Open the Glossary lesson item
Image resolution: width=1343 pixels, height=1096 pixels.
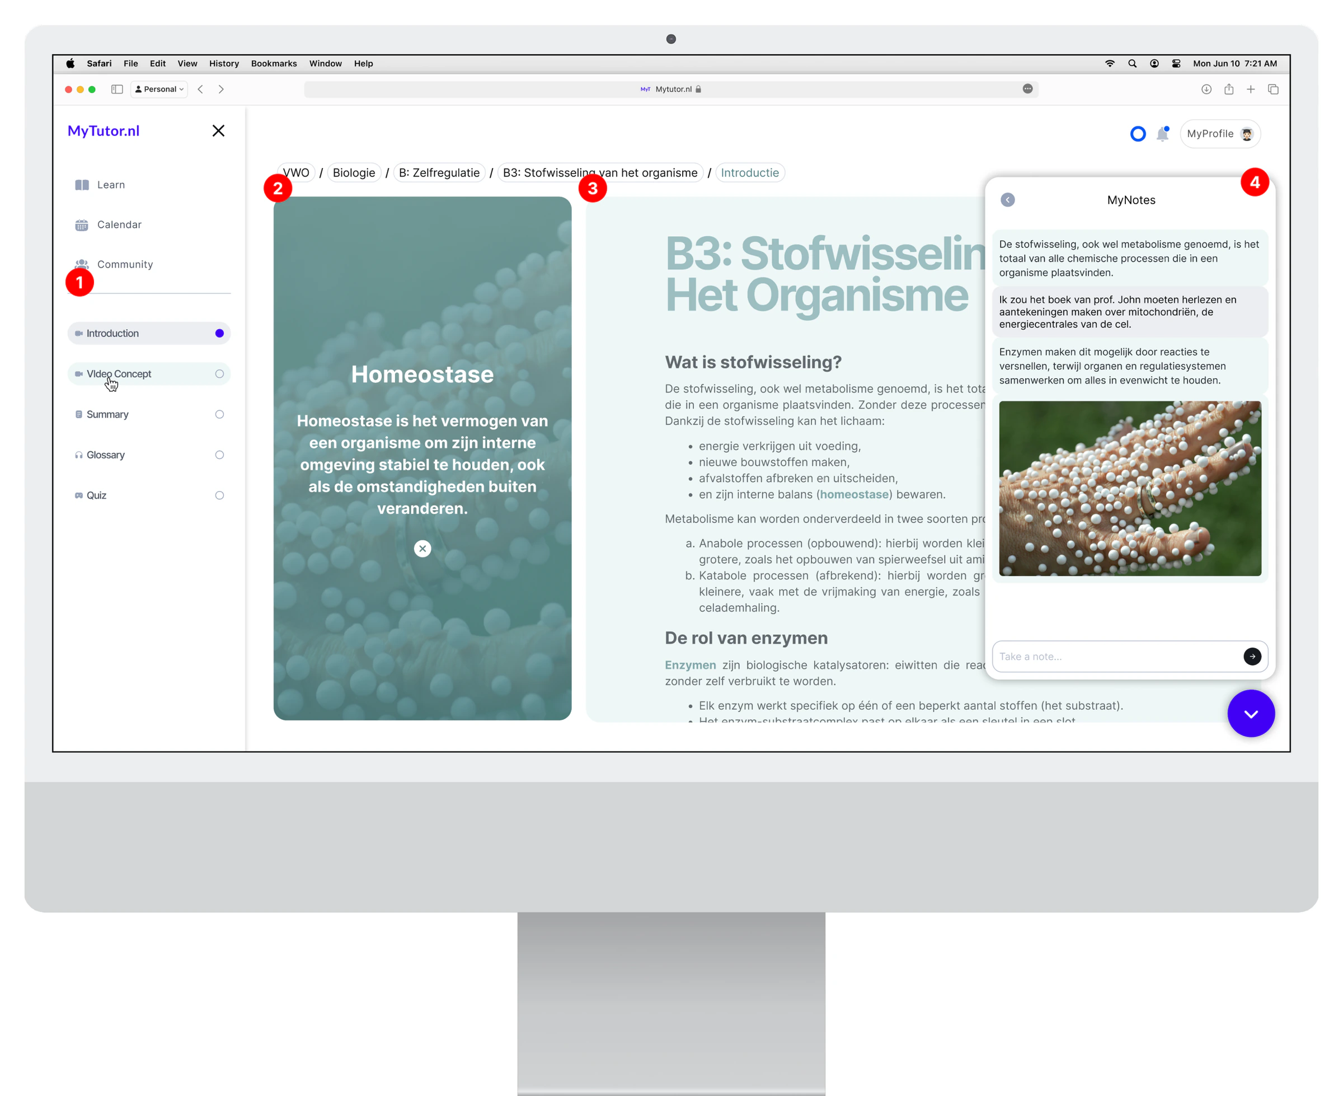tap(149, 455)
